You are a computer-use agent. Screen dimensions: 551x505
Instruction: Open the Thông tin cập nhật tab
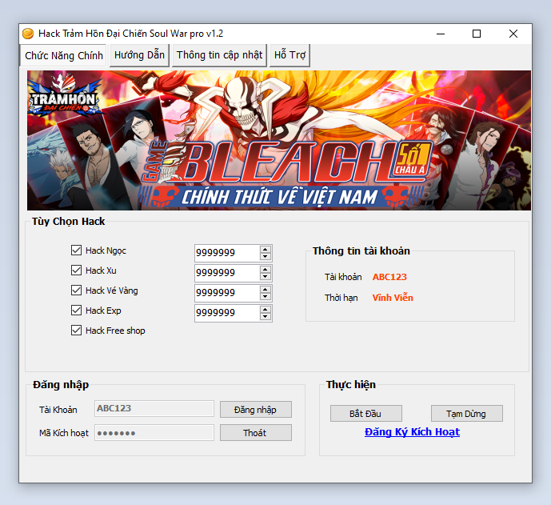coord(219,55)
